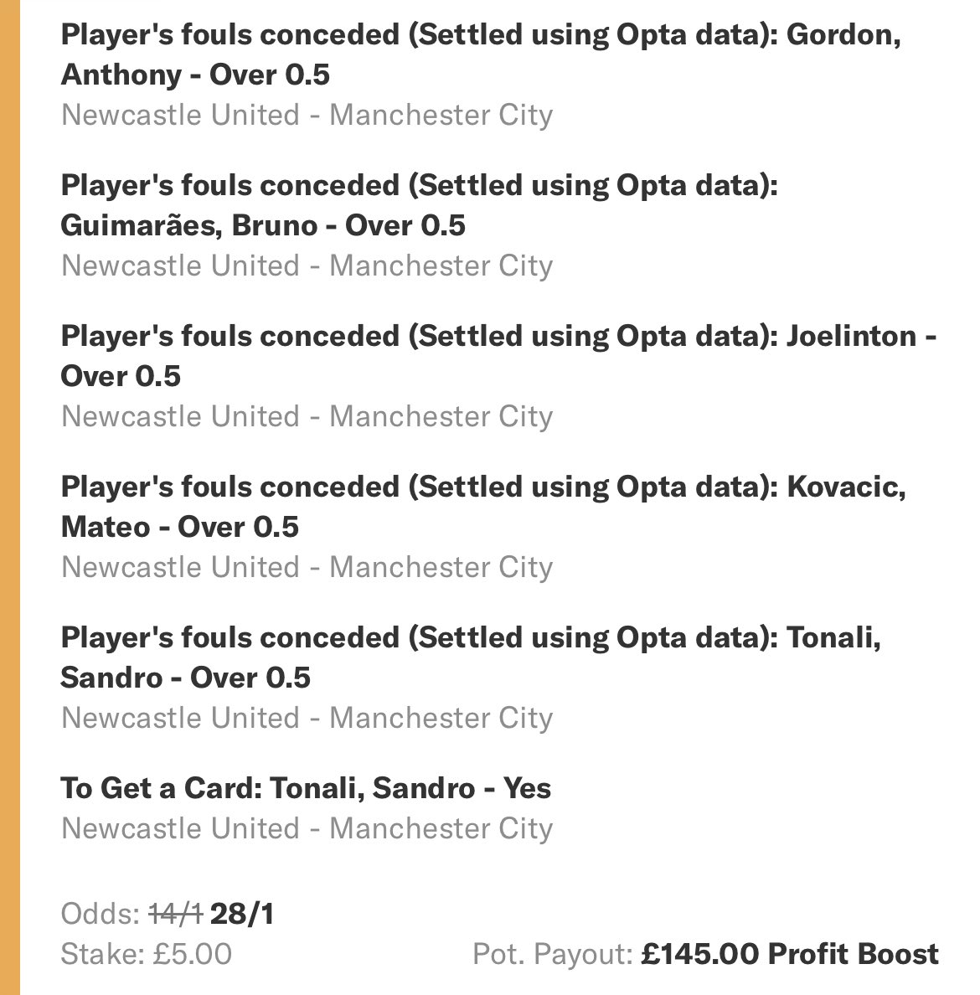
Task: Click the orange bet status bar
Action: (9, 497)
